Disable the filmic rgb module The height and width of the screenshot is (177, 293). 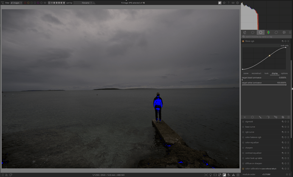(x=243, y=41)
